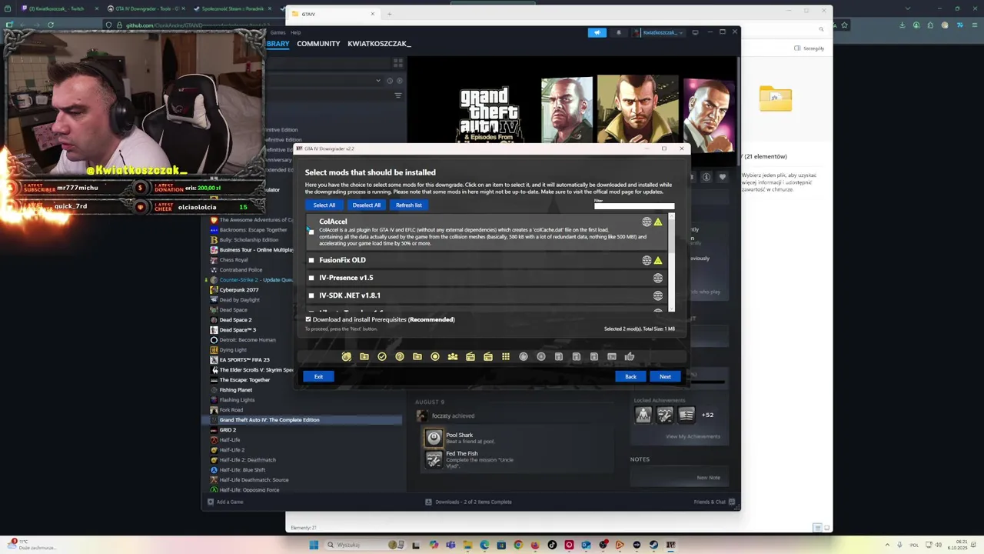Screen dimensions: 984x554
Task: Toggle Download and install Prerequisites checkbox
Action: point(308,319)
